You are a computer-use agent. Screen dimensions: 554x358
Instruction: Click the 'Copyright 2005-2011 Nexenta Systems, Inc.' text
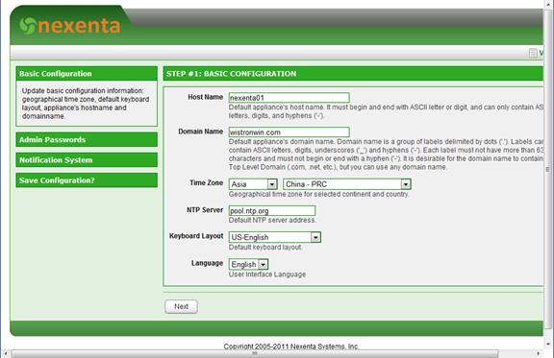click(291, 346)
